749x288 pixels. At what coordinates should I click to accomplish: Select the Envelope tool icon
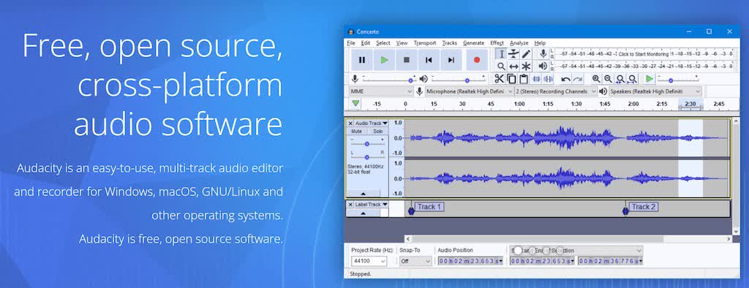[x=513, y=54]
